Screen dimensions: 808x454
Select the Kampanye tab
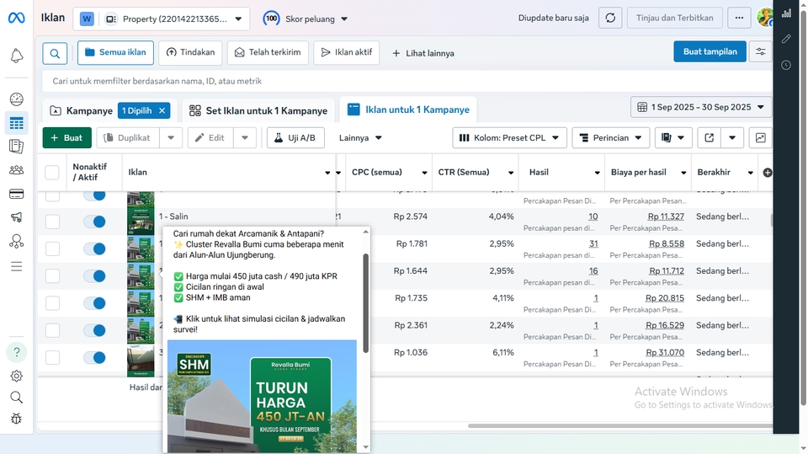81,110
